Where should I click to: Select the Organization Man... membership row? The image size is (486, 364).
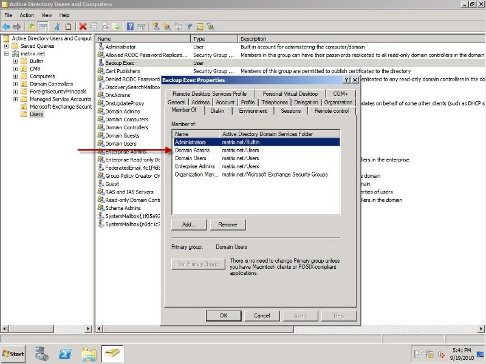tap(256, 175)
